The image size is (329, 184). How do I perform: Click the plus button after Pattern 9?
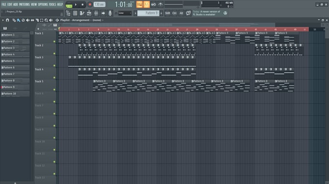[x=161, y=13]
